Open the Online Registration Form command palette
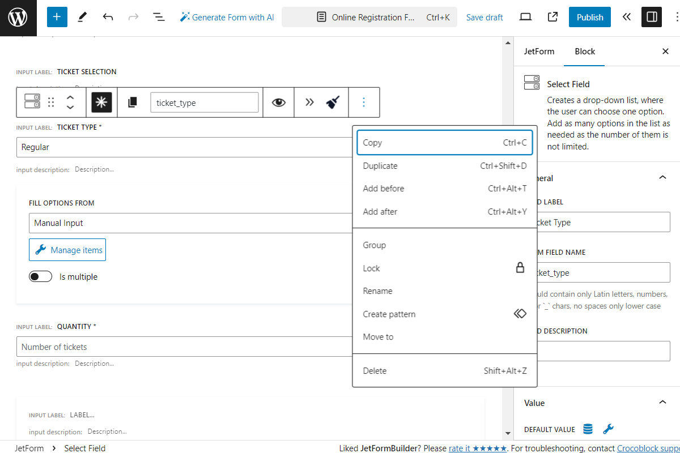The width and height of the screenshot is (680, 453). tap(369, 17)
